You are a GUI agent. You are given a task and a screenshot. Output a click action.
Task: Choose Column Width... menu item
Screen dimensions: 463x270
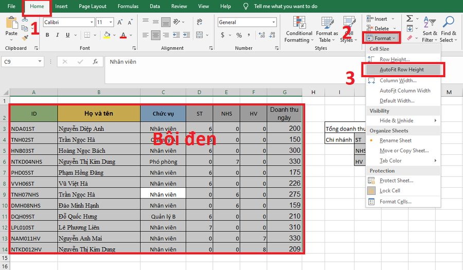pos(403,81)
